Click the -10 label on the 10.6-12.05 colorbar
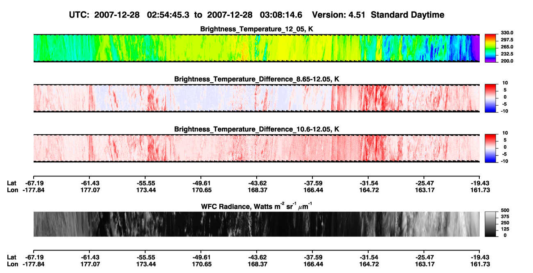This screenshot has width=533, height=273. [x=504, y=161]
